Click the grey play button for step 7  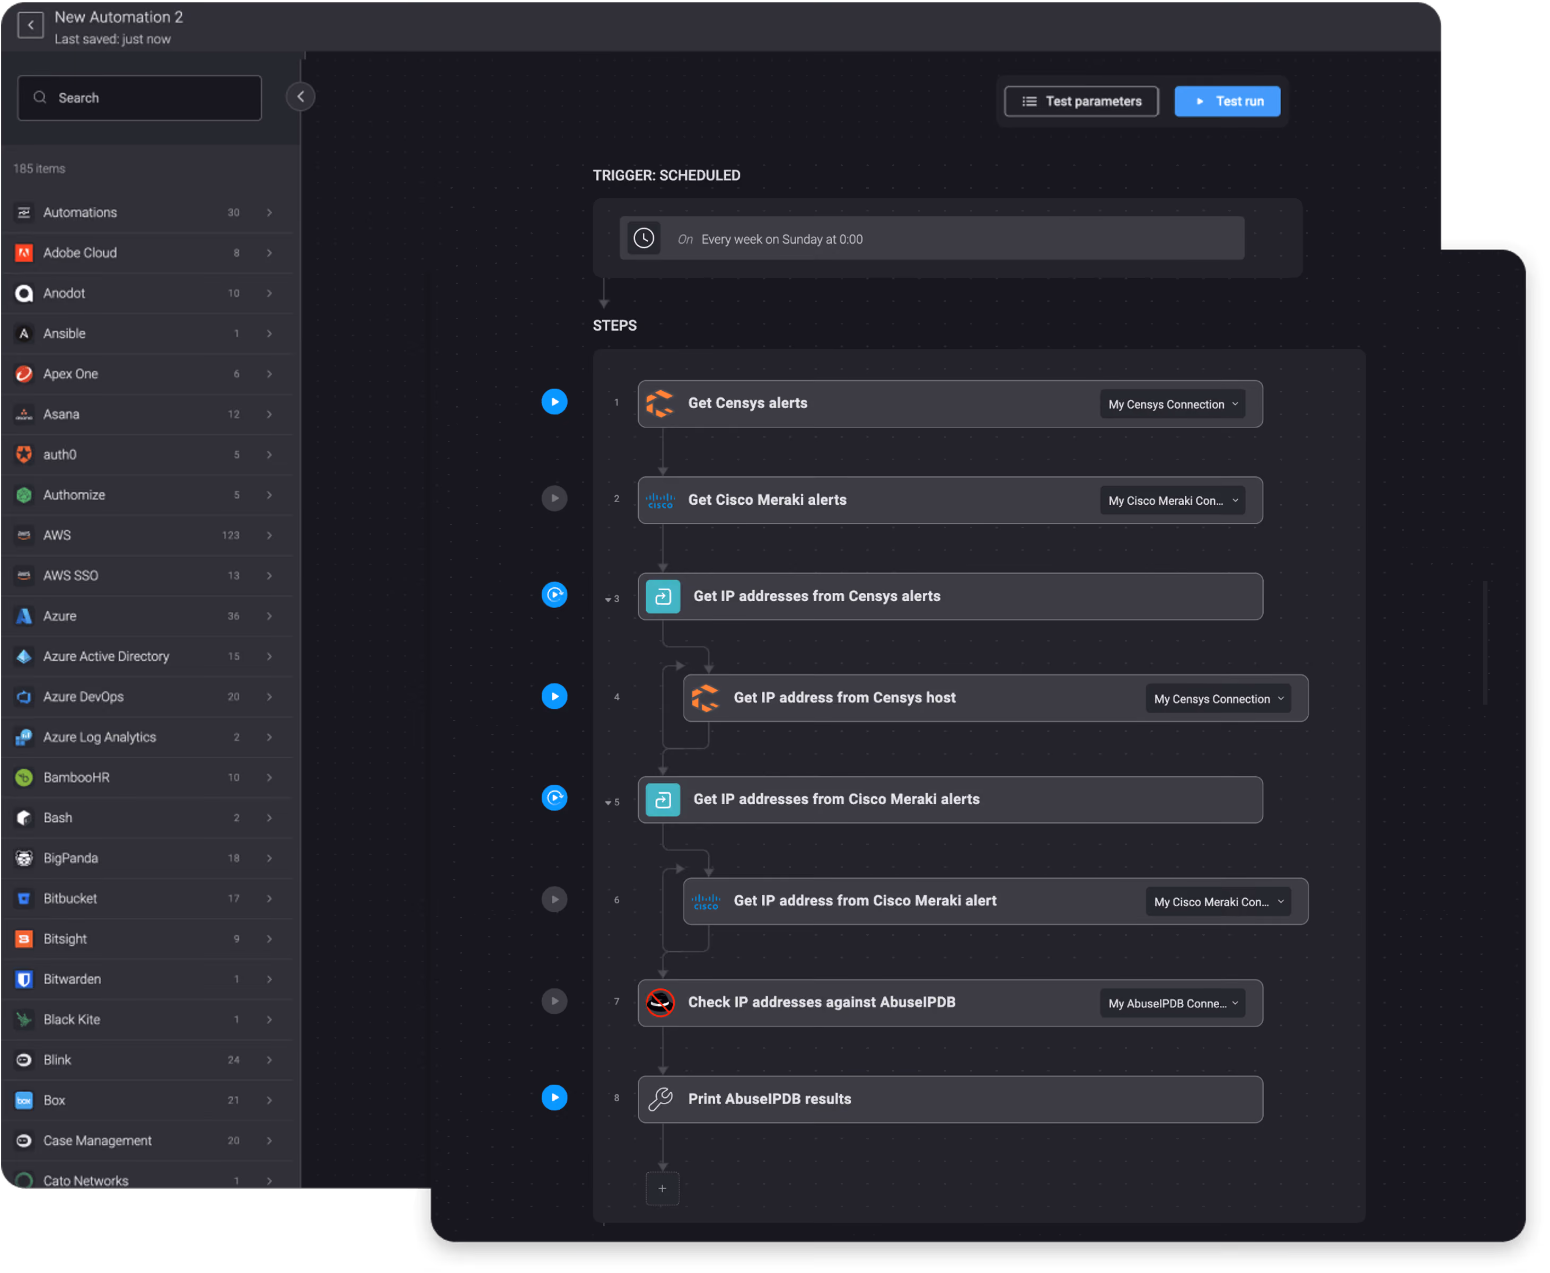click(x=555, y=1002)
